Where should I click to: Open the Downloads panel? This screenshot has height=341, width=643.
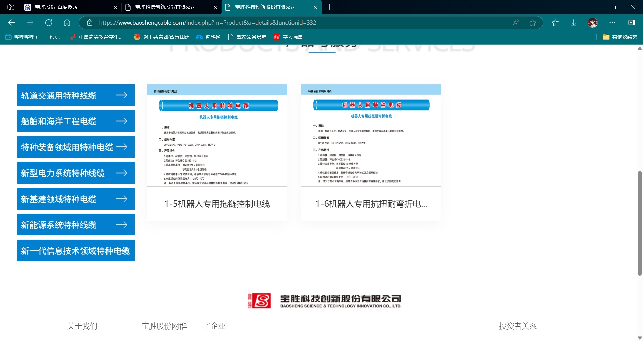[574, 23]
